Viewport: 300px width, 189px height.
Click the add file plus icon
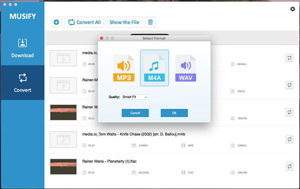point(56,22)
